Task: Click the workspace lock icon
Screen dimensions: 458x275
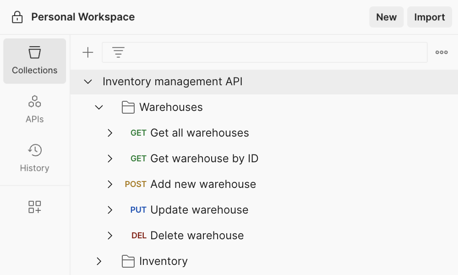Action: tap(17, 17)
